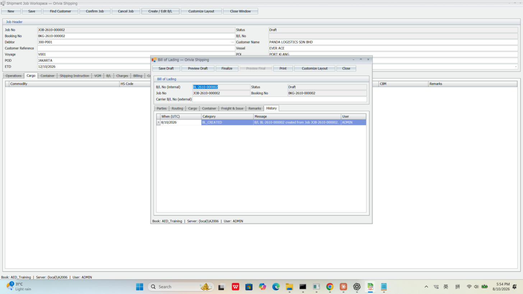Image resolution: width=523 pixels, height=294 pixels.
Task: Switch to the Parties tab
Action: pos(162,108)
